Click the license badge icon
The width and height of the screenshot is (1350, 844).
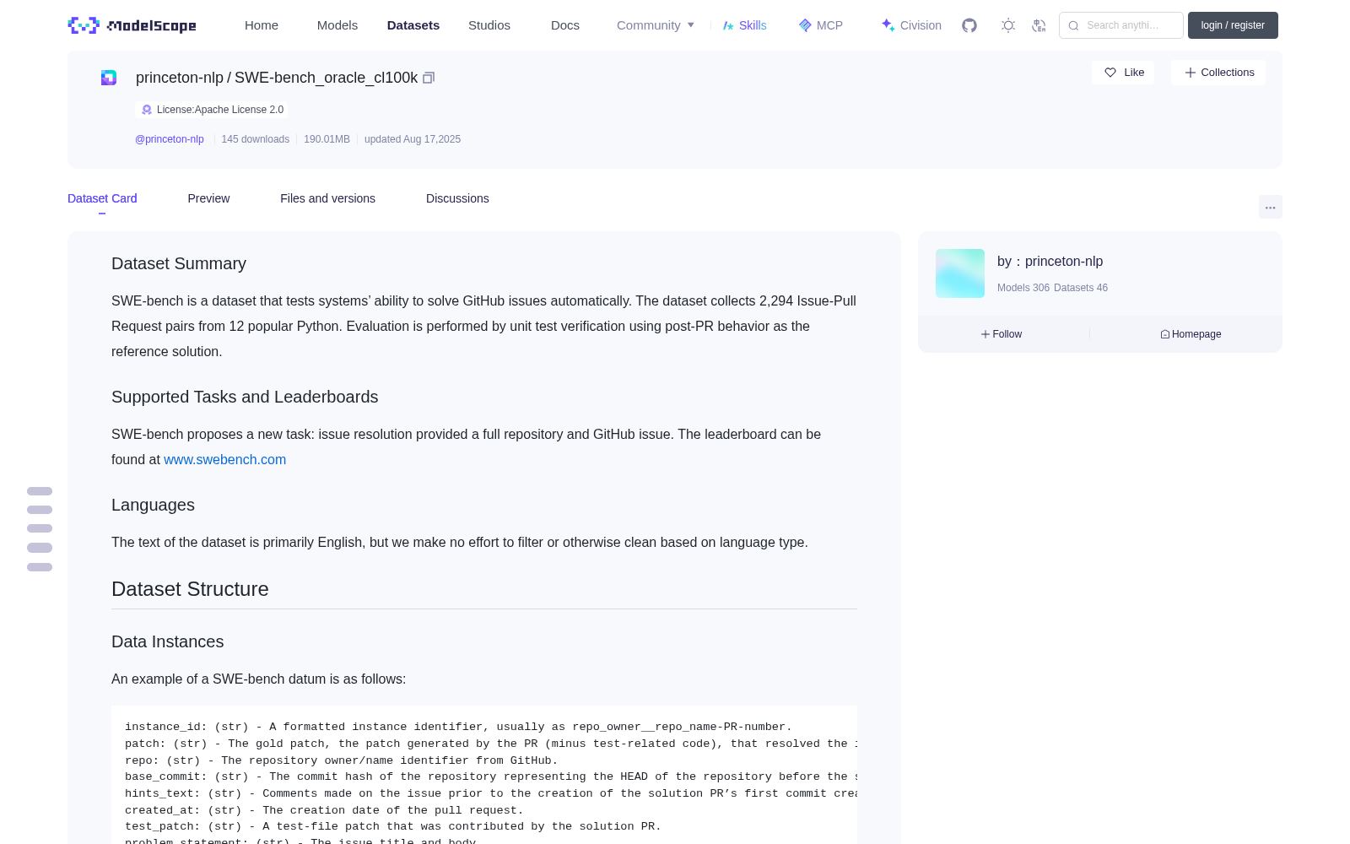(x=147, y=110)
